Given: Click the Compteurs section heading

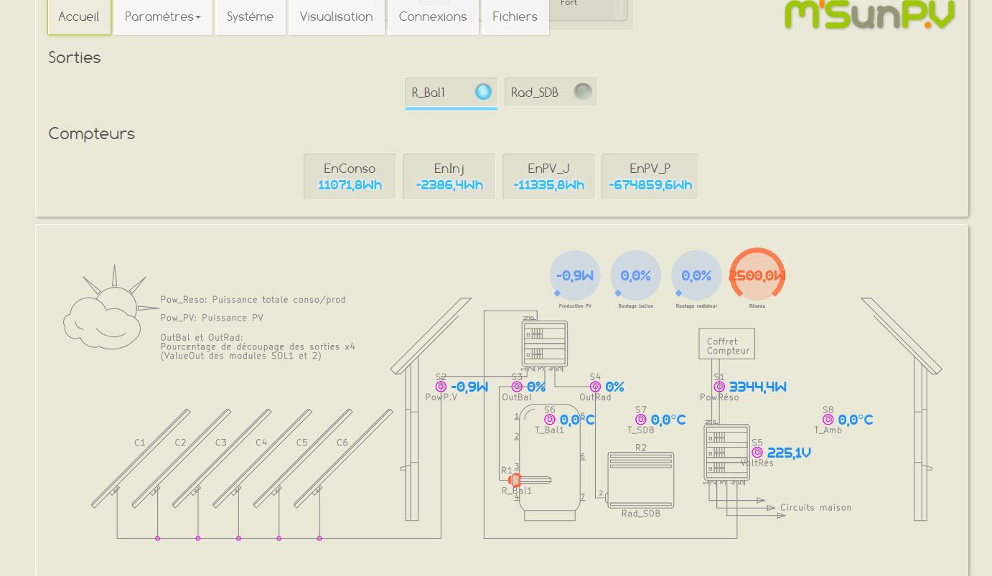Looking at the screenshot, I should [91, 133].
